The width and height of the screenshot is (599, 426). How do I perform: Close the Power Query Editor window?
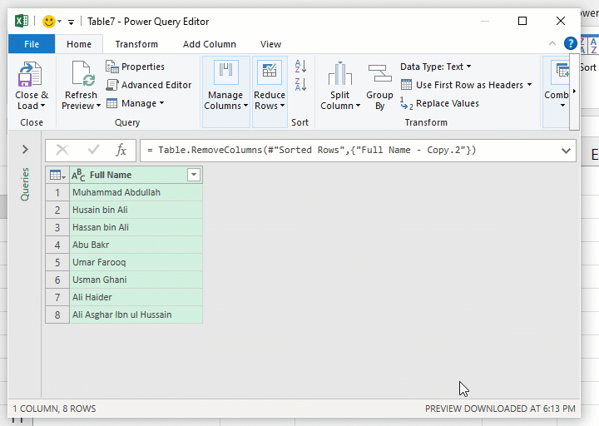pyautogui.click(x=561, y=21)
